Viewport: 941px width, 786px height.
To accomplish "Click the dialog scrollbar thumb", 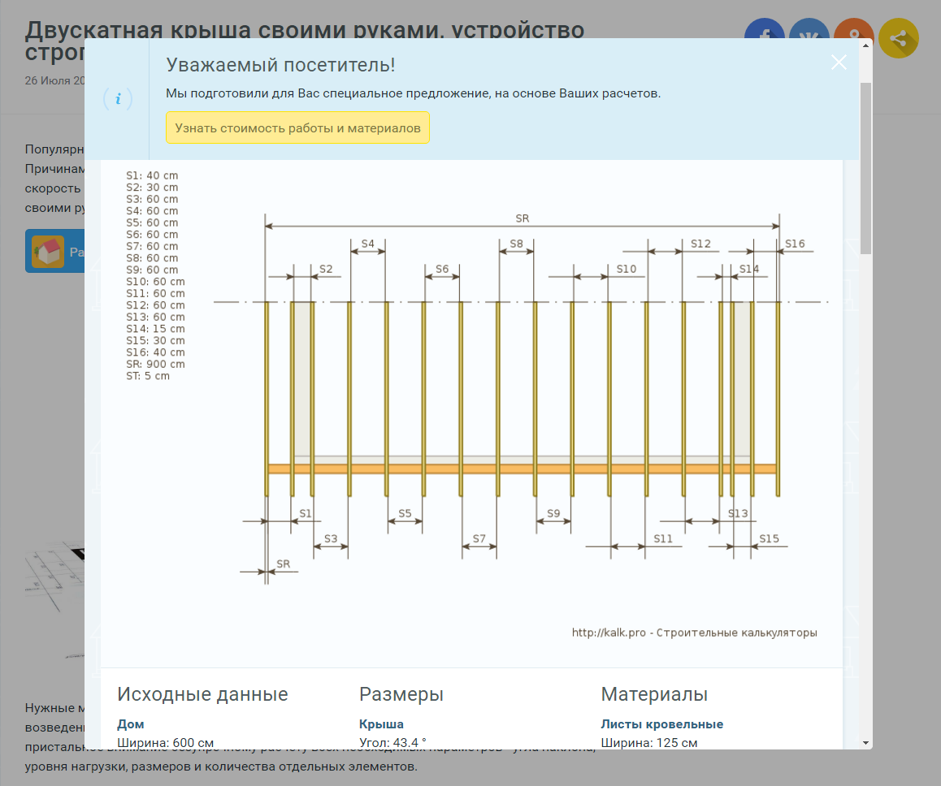I will pos(865,168).
